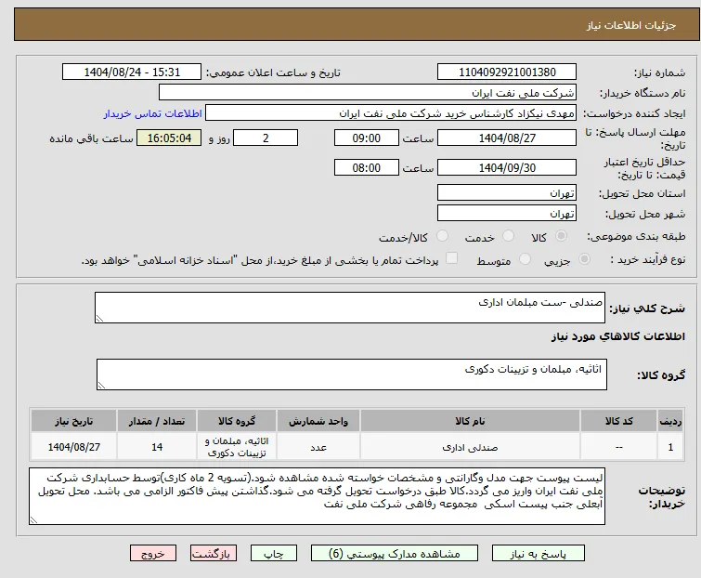Click the 08:00 validity hour field
The width and height of the screenshot is (701, 578).
click(367, 168)
